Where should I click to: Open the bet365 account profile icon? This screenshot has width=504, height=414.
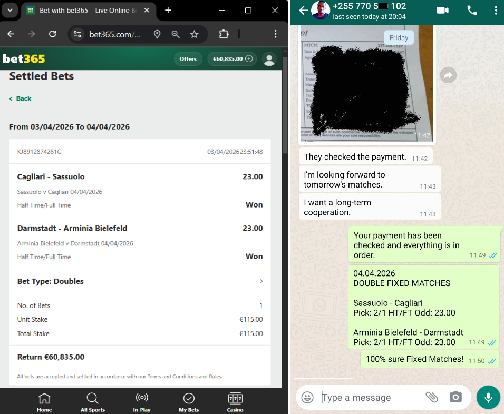pyautogui.click(x=269, y=59)
